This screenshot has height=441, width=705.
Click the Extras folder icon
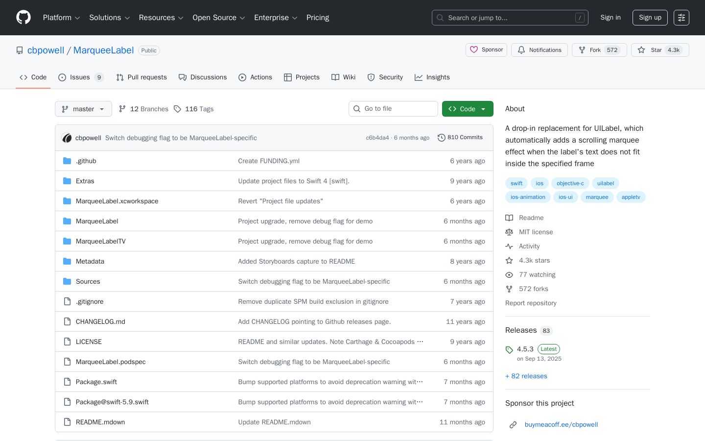67,181
